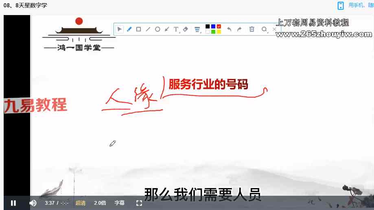Delete annotations with trash icon
The height and width of the screenshot is (210, 374).
click(x=252, y=29)
